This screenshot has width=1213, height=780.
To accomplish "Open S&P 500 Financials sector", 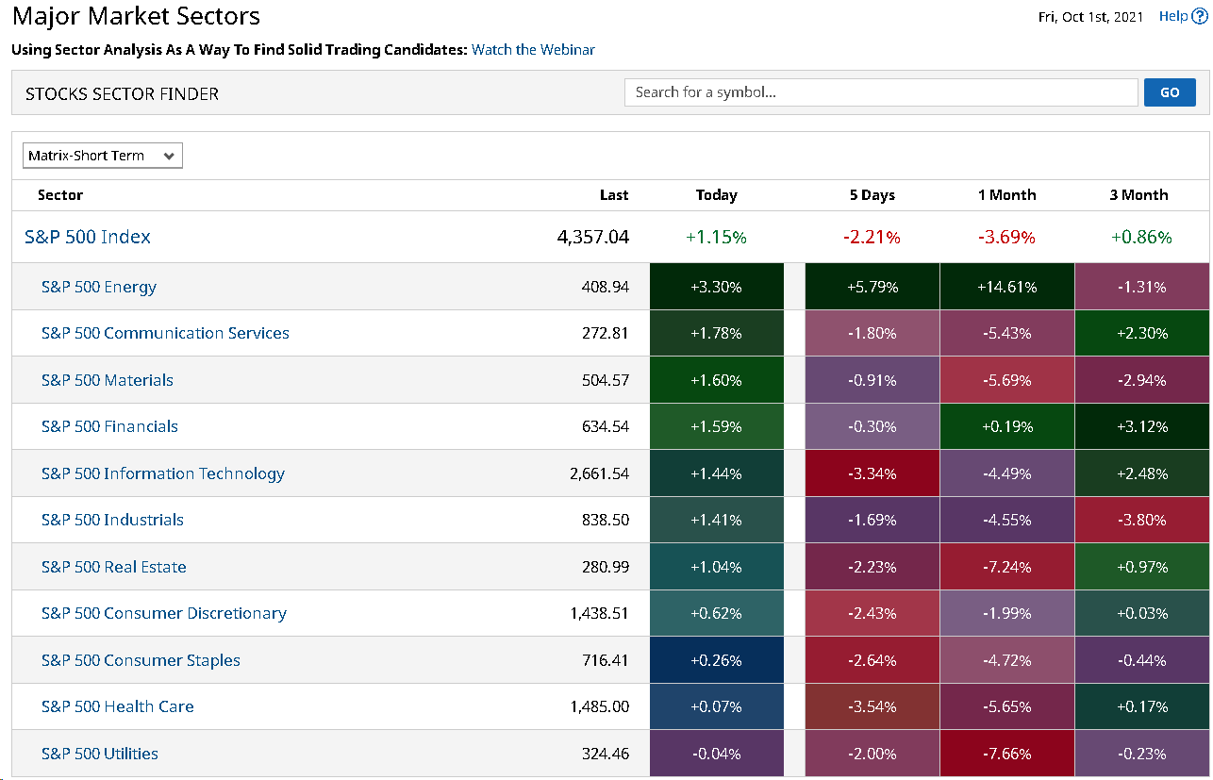I will tap(109, 426).
